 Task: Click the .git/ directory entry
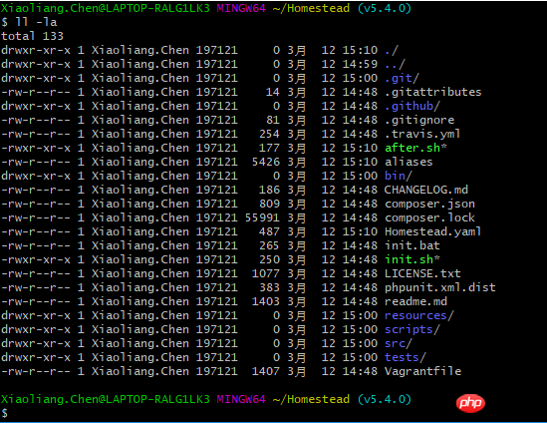[x=402, y=78]
